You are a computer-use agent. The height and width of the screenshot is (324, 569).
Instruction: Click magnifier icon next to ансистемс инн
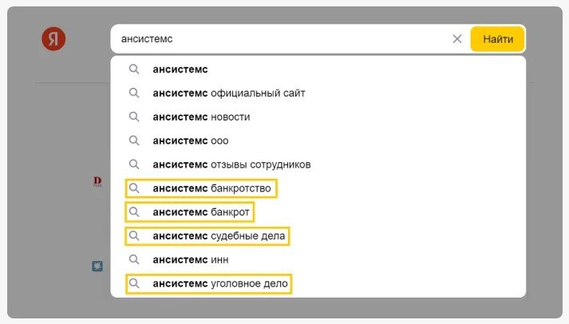point(134,260)
